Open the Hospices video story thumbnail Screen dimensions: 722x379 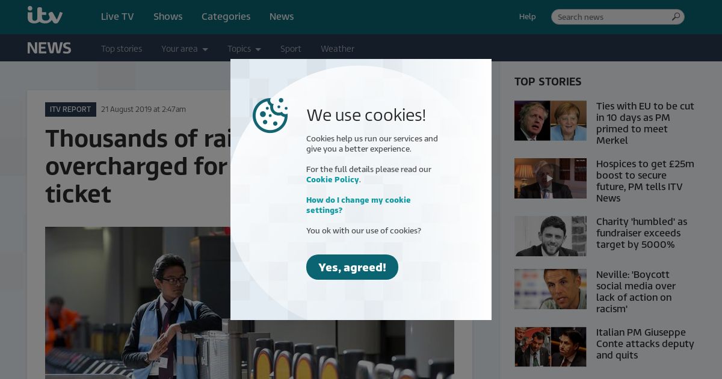click(x=551, y=178)
